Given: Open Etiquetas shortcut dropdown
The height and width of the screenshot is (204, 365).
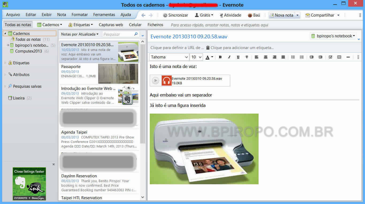Looking at the screenshot, I should pos(80,25).
